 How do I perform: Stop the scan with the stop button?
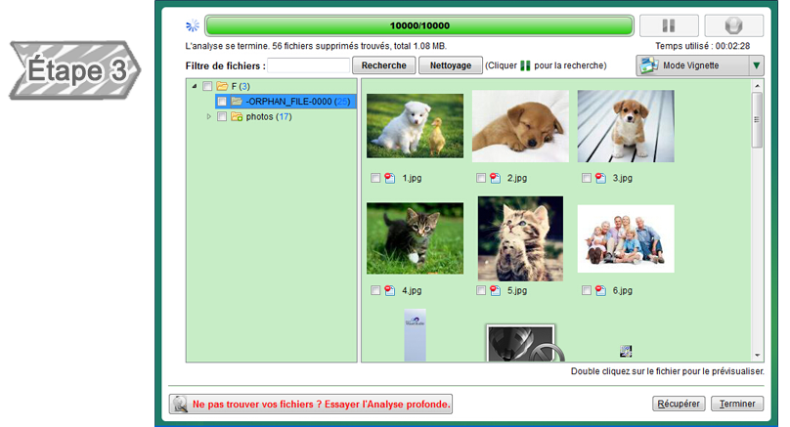(733, 26)
